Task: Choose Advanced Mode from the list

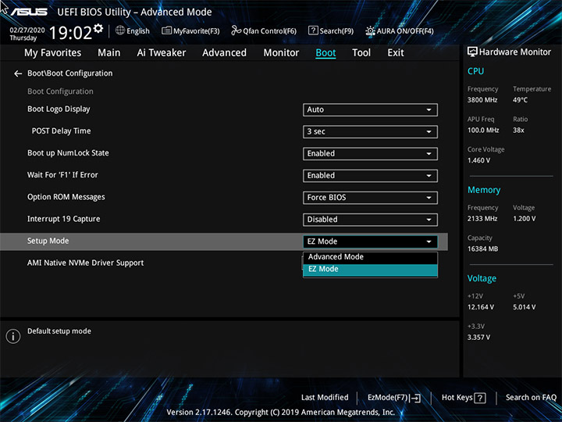Action: [370, 257]
